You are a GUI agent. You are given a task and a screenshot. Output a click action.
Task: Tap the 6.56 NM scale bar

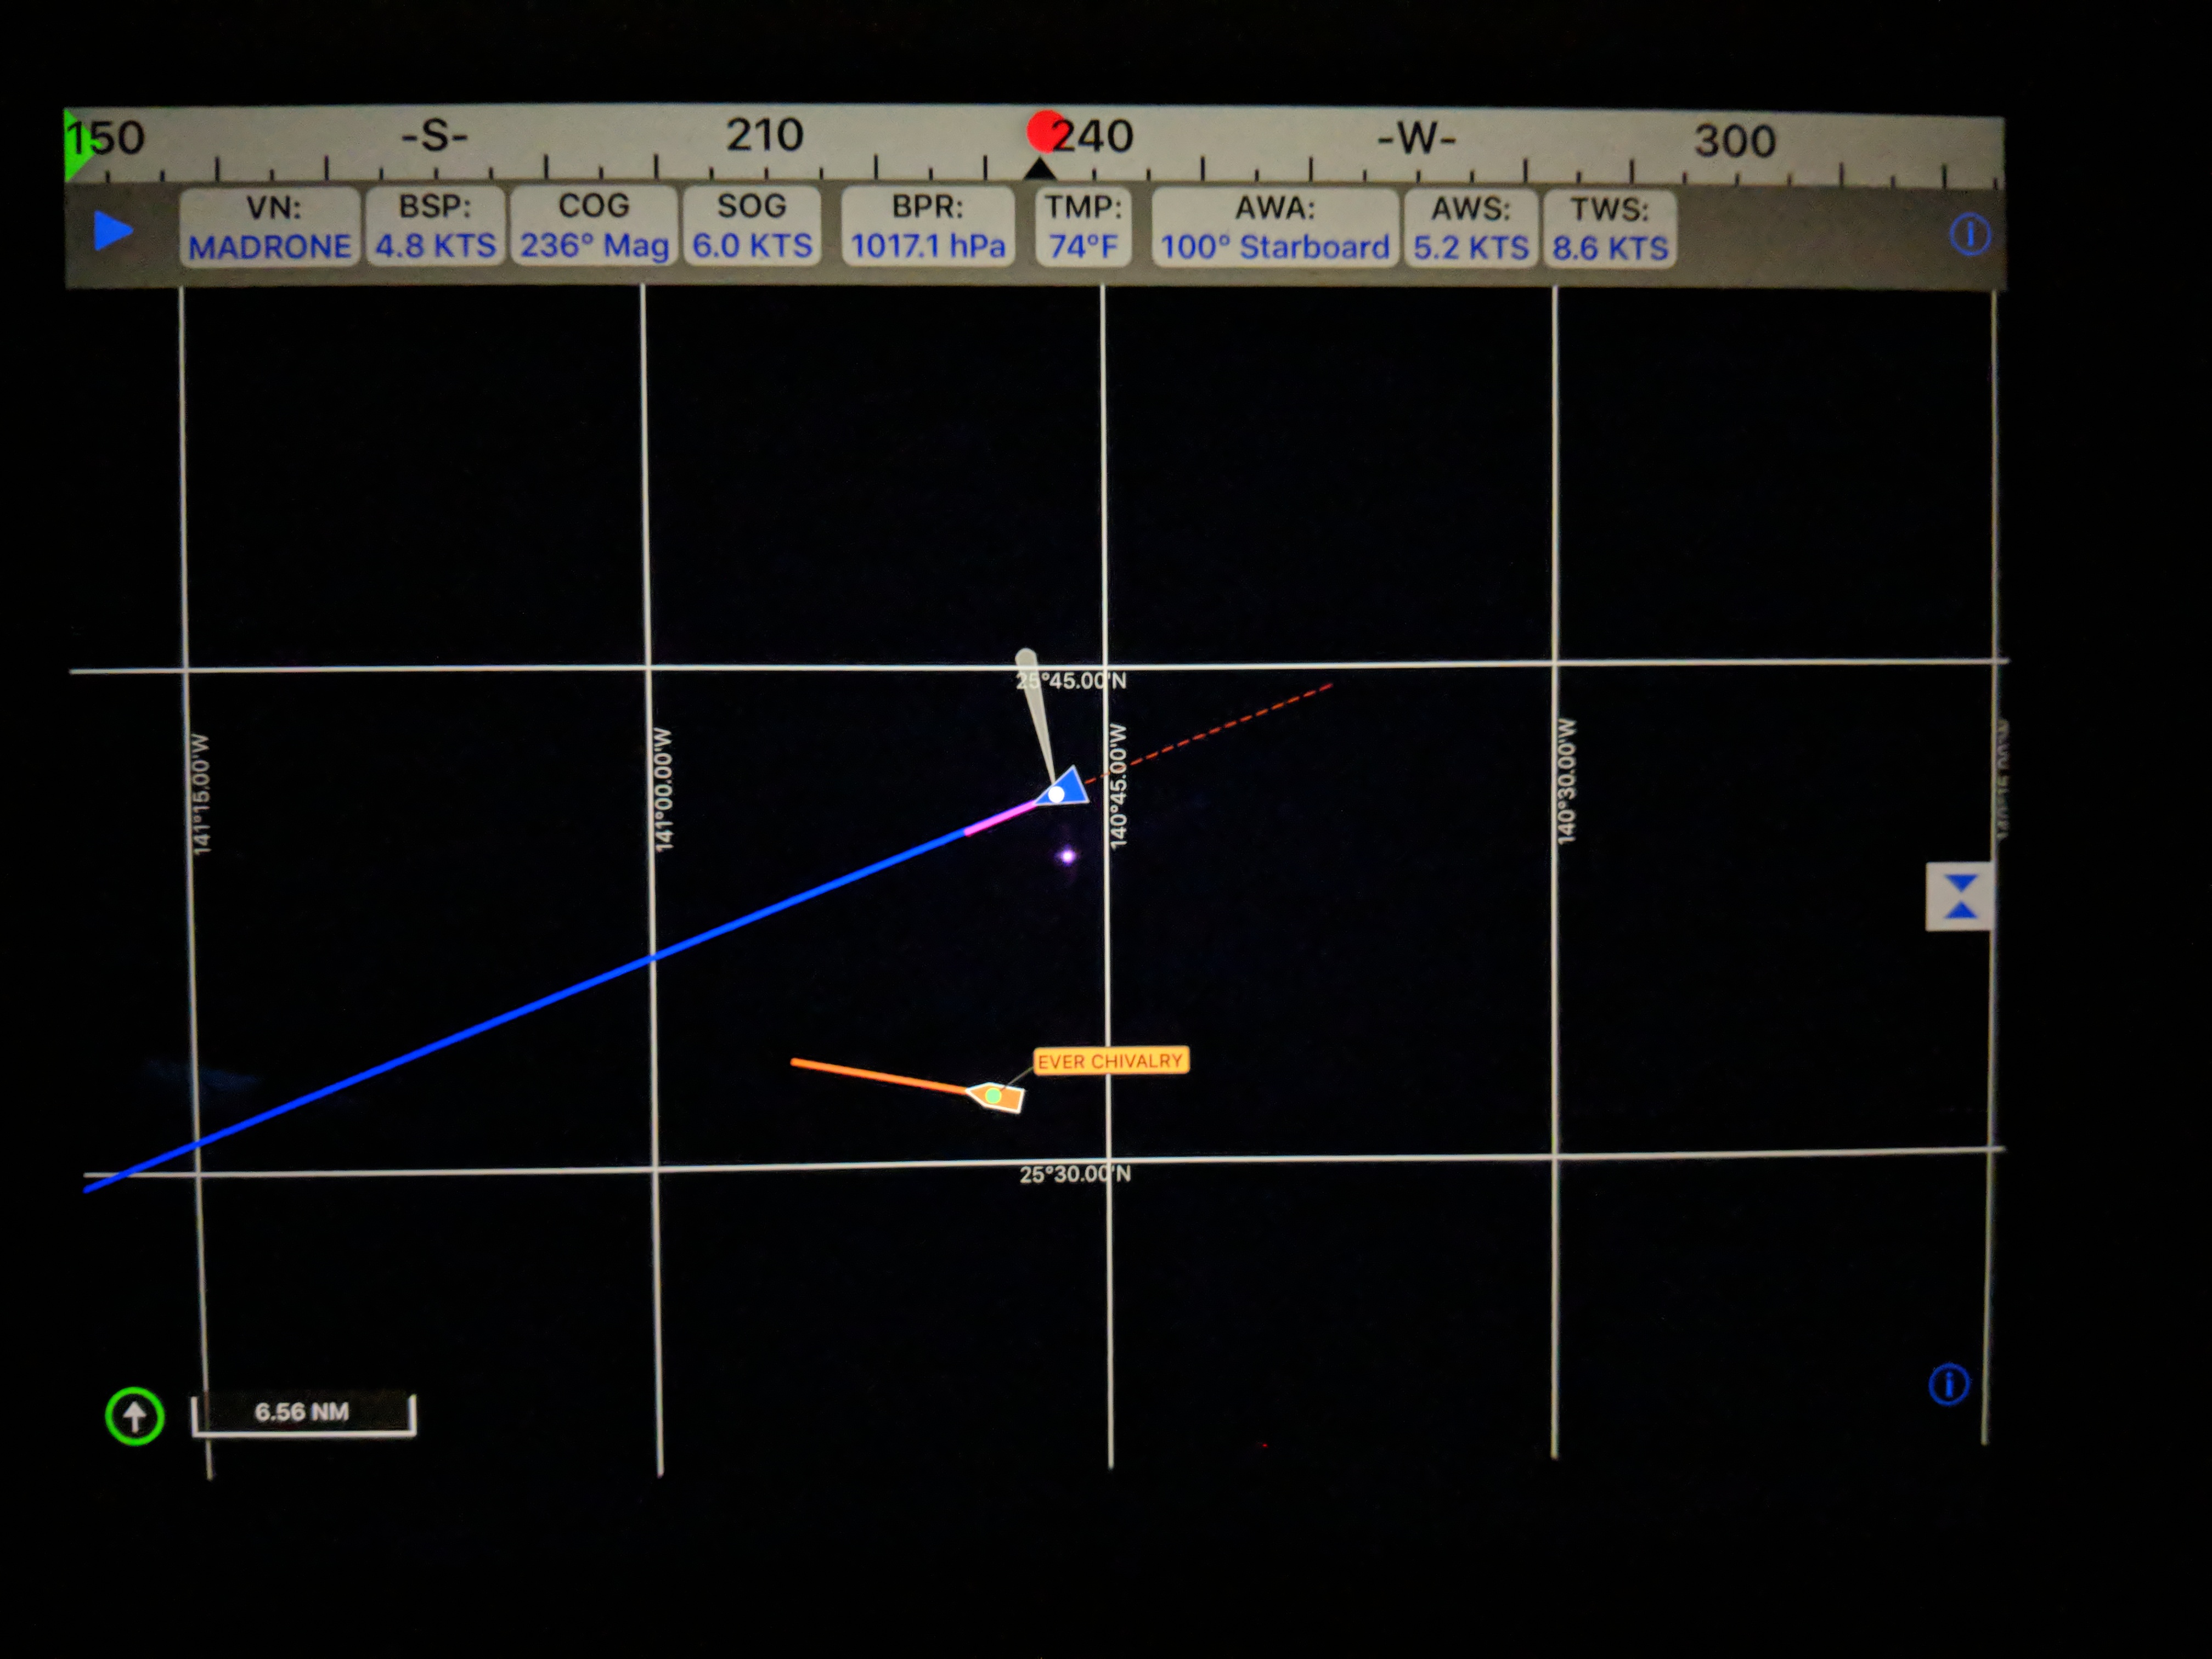point(303,1412)
